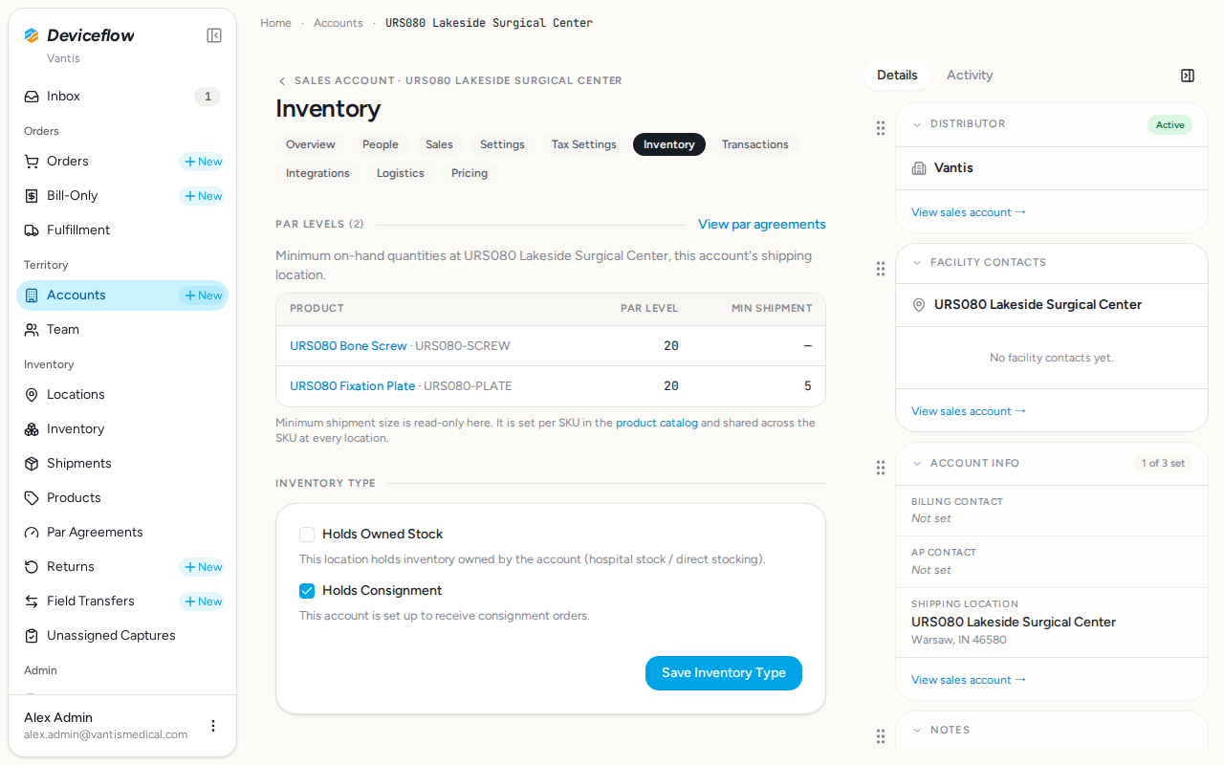Open user menu three-dot icon for Alex Admin

213,726
